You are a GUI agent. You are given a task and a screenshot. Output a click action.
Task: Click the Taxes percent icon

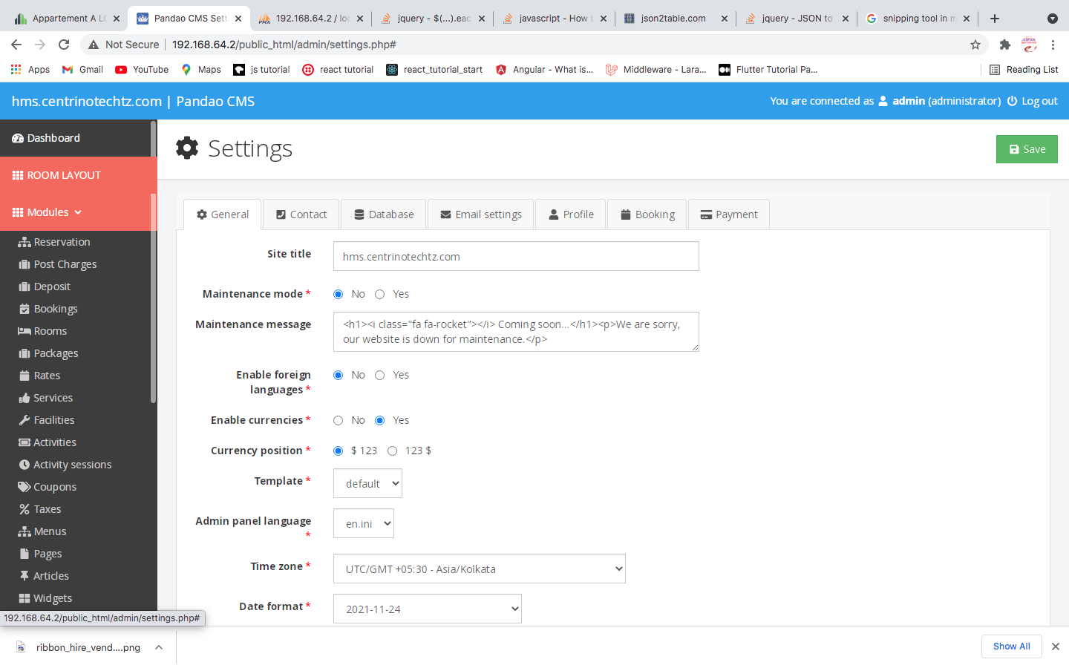[x=24, y=509]
